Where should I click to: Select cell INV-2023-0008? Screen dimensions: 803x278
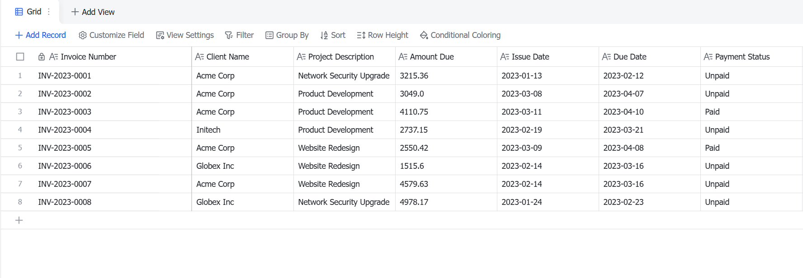pyautogui.click(x=113, y=202)
